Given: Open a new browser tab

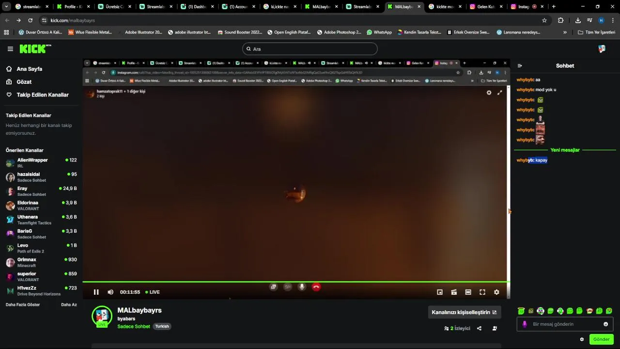Looking at the screenshot, I should [x=554, y=7].
